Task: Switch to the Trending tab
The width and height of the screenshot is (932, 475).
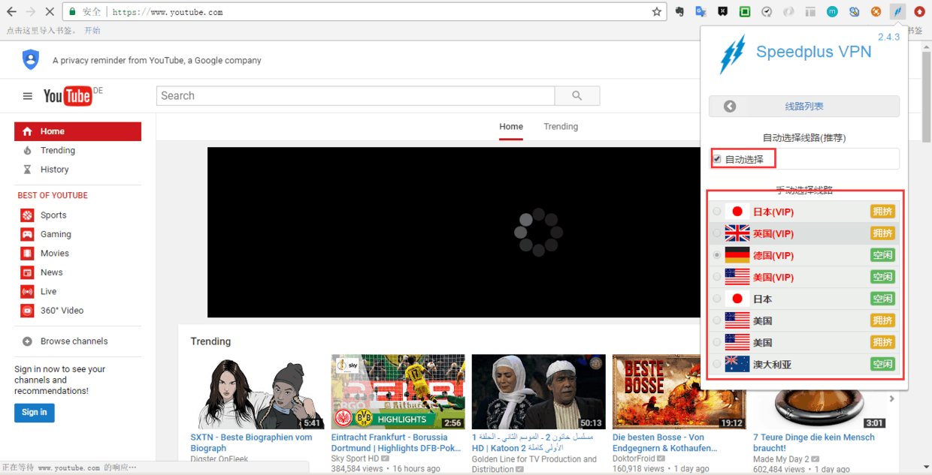Action: click(x=561, y=127)
